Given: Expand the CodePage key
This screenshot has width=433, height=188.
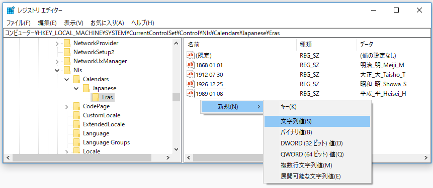Looking at the screenshot, I should point(66,106).
